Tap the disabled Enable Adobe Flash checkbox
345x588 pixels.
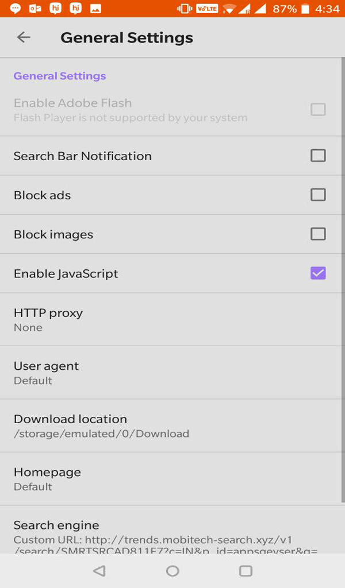tap(318, 110)
